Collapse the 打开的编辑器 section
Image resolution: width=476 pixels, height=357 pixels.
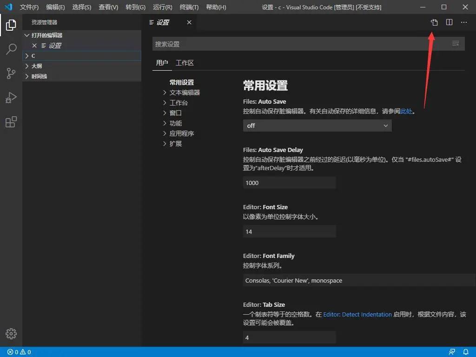pos(26,35)
